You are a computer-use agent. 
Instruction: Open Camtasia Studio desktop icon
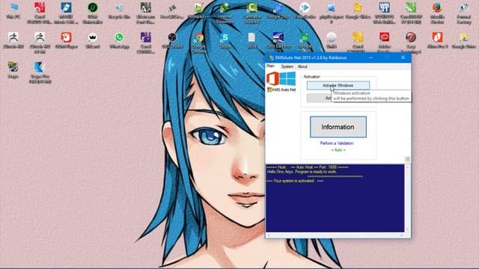point(251,13)
